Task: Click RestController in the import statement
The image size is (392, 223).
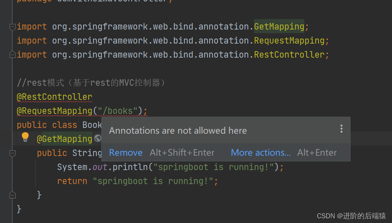Action: tap(289, 54)
